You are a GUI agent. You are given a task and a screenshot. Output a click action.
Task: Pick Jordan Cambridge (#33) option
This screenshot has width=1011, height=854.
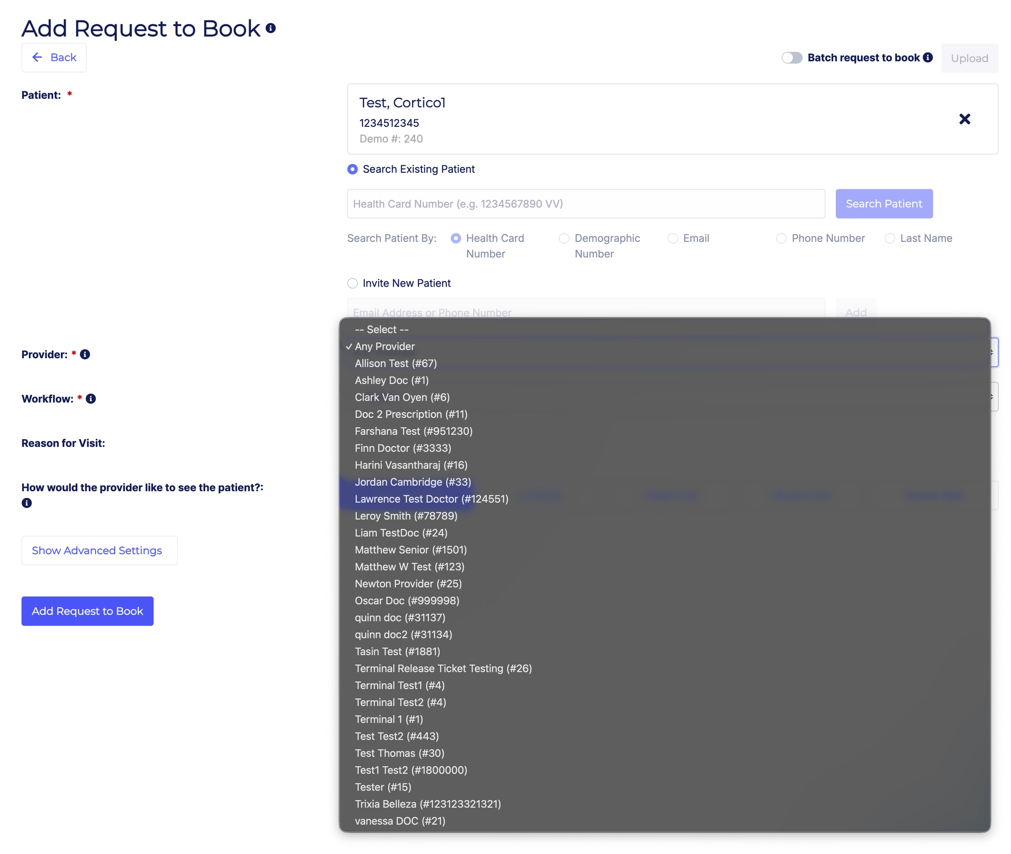point(664,482)
